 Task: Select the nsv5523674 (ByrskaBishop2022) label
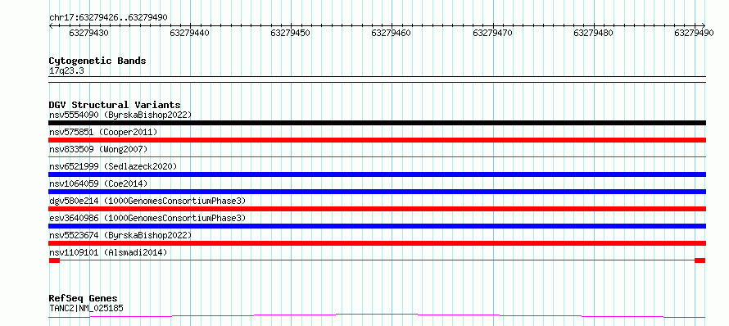(120, 235)
